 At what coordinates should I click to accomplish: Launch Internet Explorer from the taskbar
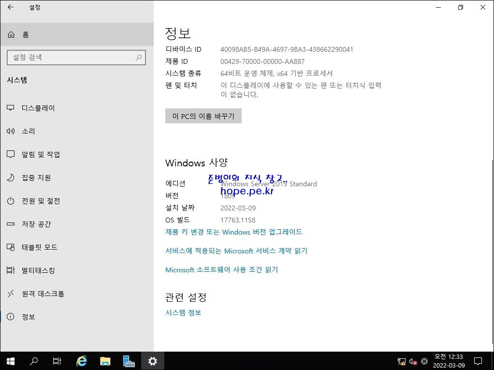click(82, 361)
